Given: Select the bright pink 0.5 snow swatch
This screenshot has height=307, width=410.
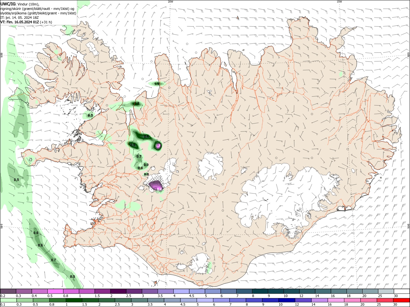Looking at the screenshot, I should (55, 291).
